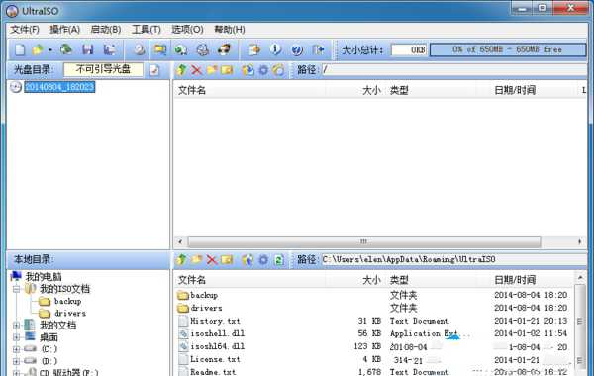
Task: Click the Save floppy disk icon
Action: tap(88, 49)
